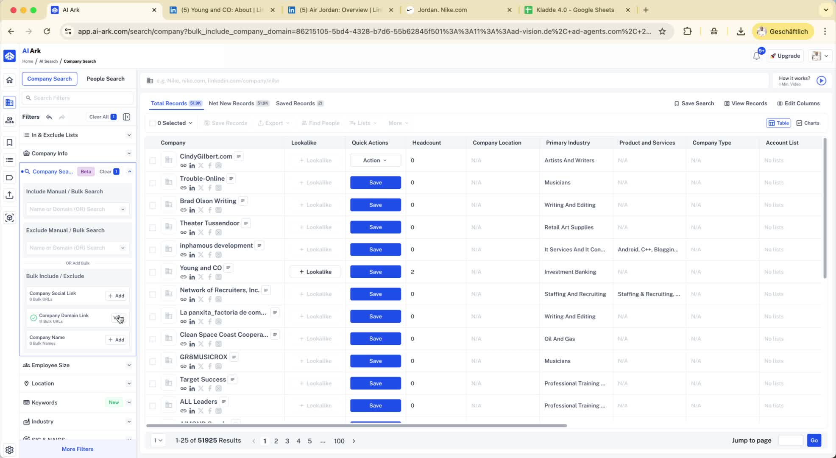Open LinkedIn icon for CindyGilbert.com
This screenshot has width=836, height=458.
click(192, 166)
